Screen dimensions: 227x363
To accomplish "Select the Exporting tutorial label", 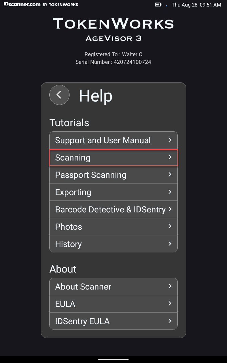I will coord(73,192).
